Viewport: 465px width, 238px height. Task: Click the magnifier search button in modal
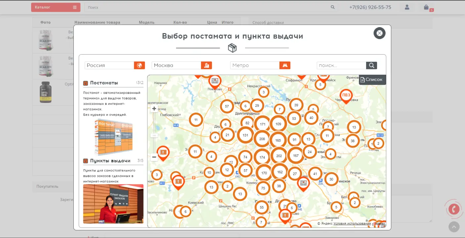click(371, 65)
